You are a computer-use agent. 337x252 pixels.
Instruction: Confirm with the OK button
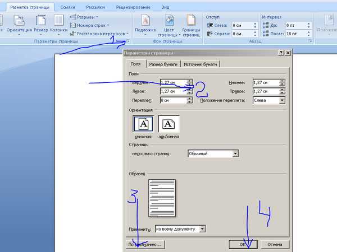[243, 244]
